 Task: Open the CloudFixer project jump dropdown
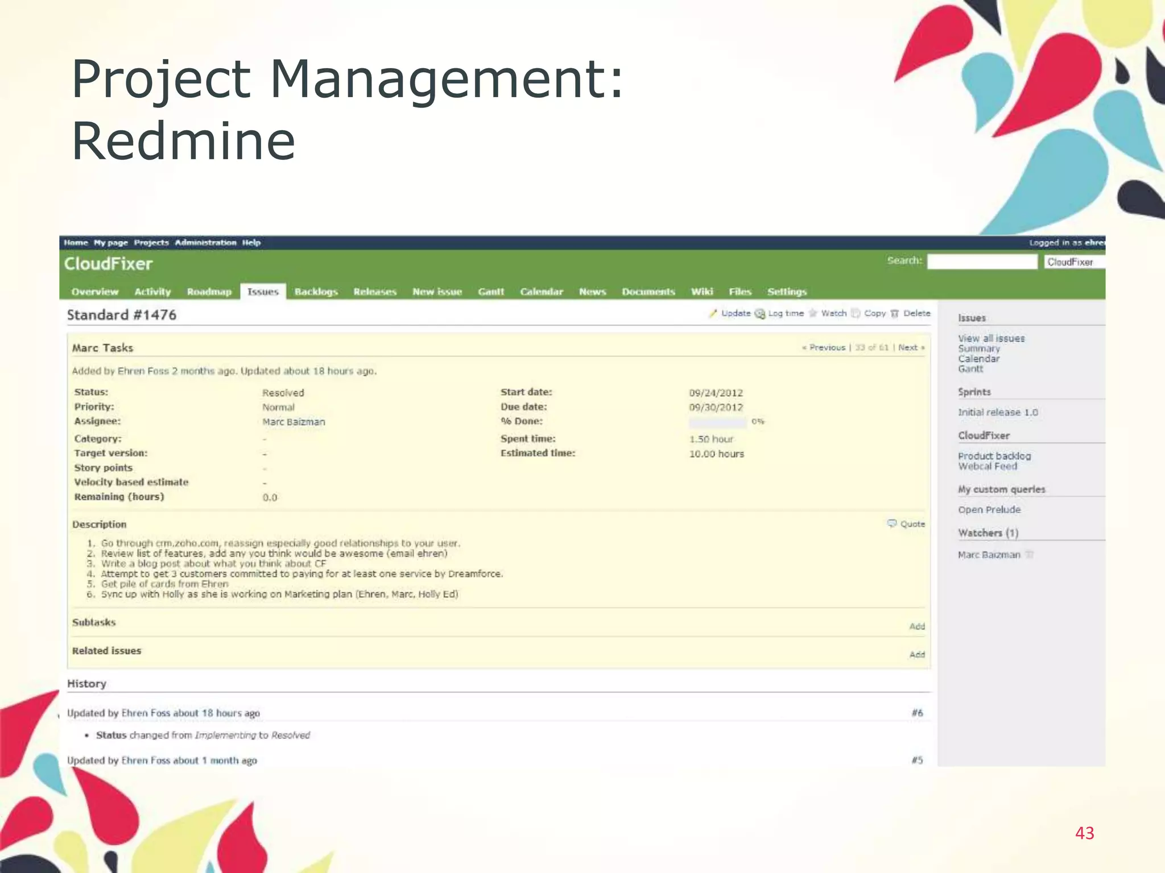[x=1075, y=261]
